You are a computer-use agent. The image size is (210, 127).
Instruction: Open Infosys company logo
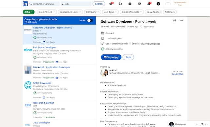pos(28,125)
